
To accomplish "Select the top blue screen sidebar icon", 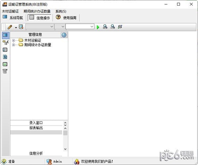I will coord(5,35).
